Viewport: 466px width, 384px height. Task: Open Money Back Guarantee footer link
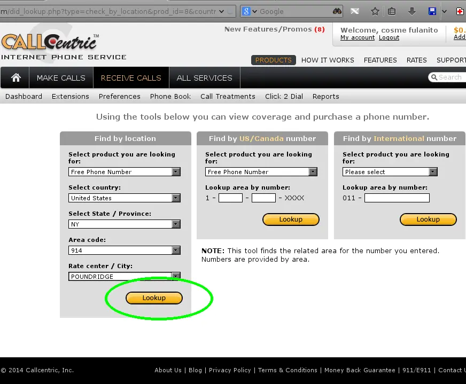tap(360, 370)
